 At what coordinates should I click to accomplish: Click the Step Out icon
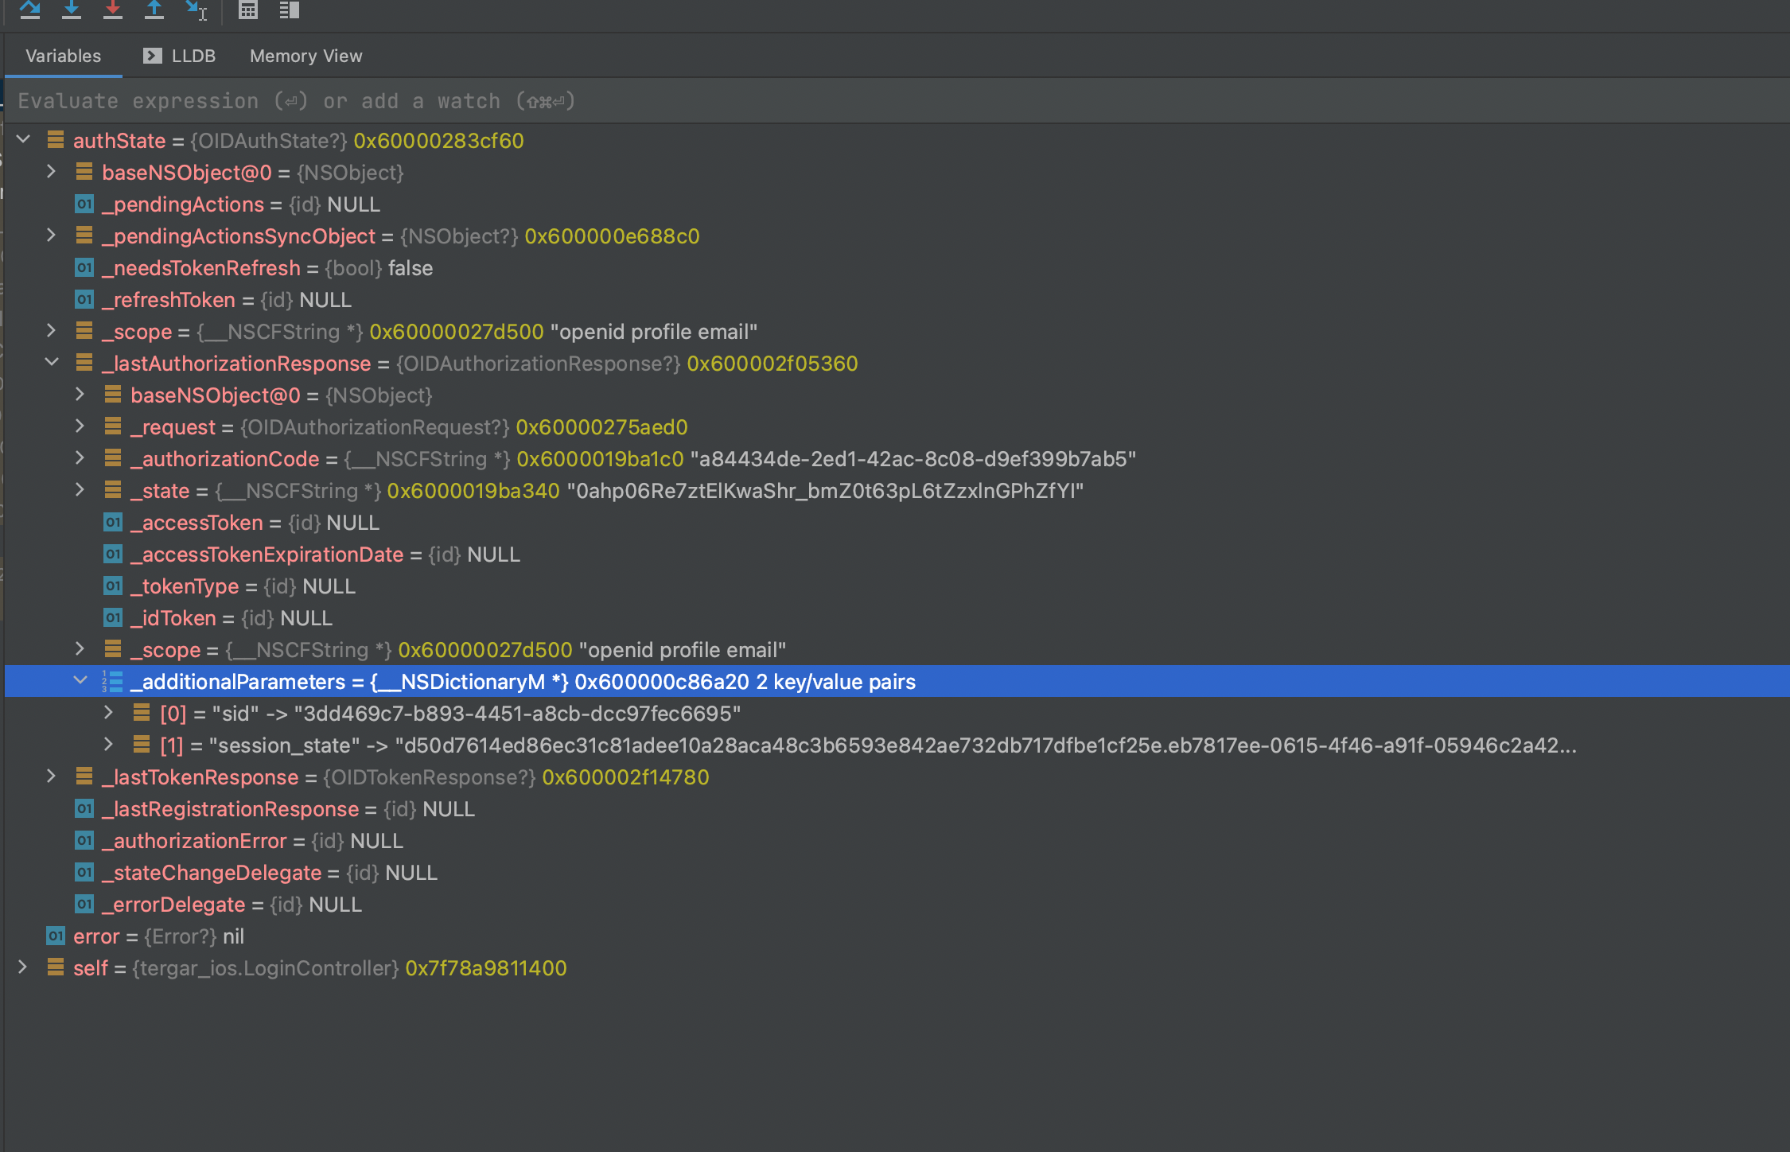pos(154,10)
